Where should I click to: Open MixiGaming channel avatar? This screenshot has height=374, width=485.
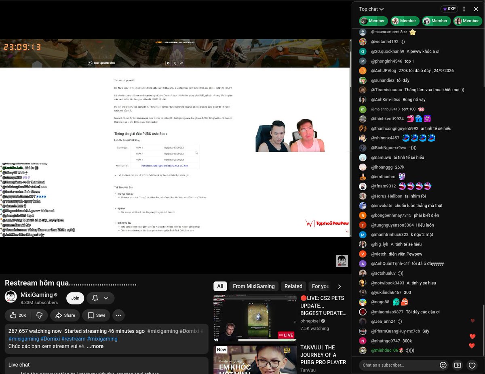[x=11, y=297]
